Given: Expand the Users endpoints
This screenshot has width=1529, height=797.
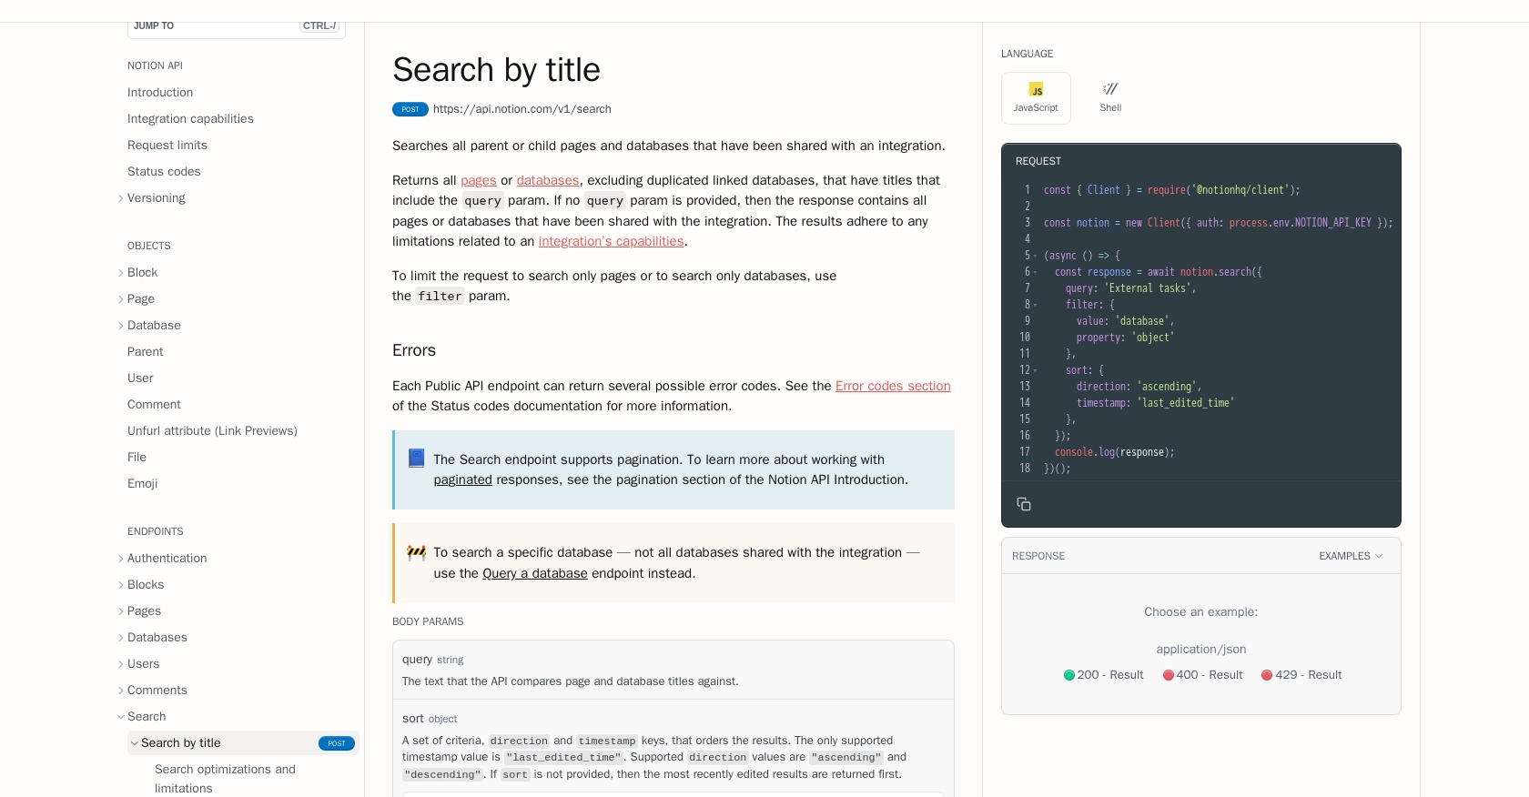Looking at the screenshot, I should click(x=121, y=664).
